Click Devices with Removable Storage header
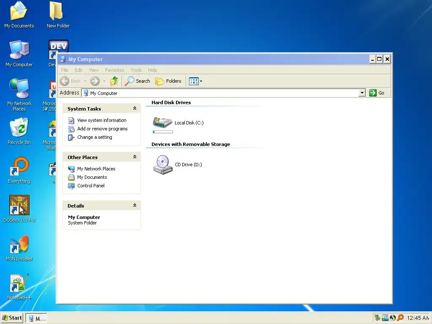432x324 pixels. (x=191, y=144)
